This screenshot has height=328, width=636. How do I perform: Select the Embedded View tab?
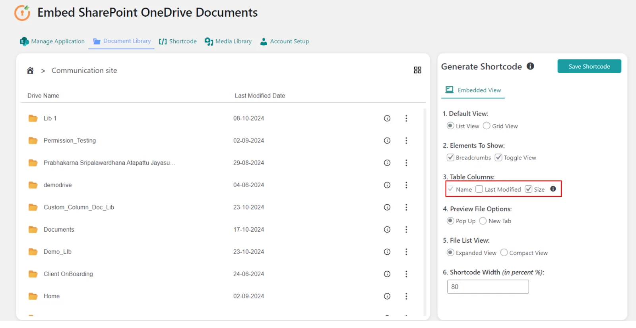click(x=473, y=90)
